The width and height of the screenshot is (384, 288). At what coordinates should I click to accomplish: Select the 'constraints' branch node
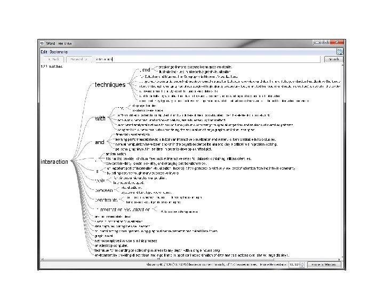(106, 200)
